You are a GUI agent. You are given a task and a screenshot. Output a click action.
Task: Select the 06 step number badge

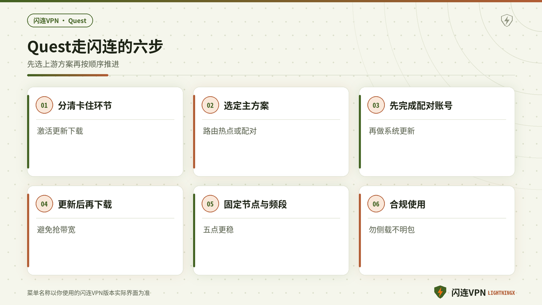(x=376, y=204)
